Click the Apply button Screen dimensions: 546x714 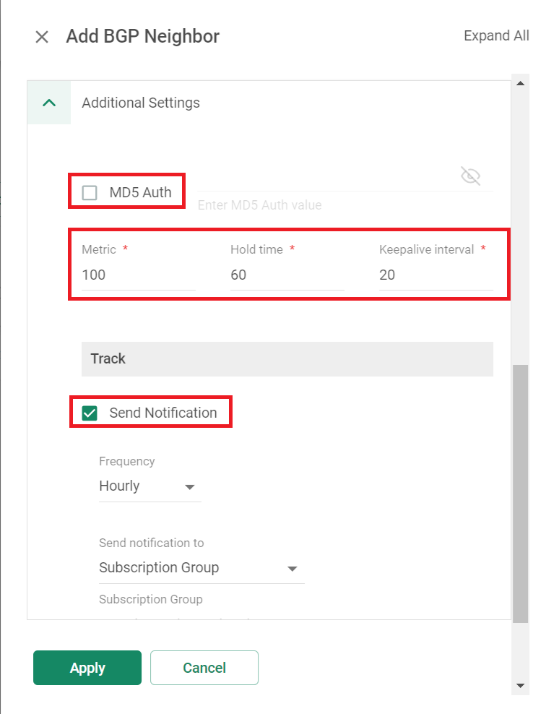(x=87, y=668)
